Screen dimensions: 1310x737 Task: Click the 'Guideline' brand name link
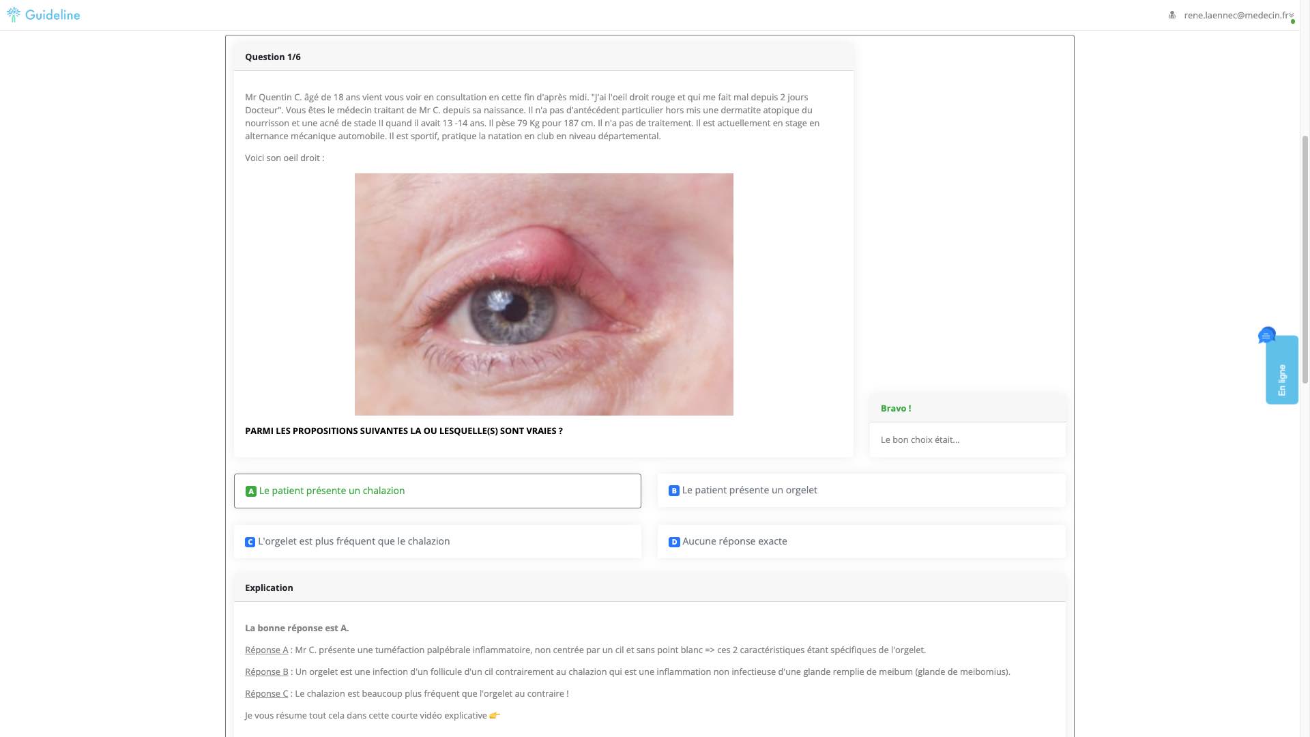[x=53, y=14]
